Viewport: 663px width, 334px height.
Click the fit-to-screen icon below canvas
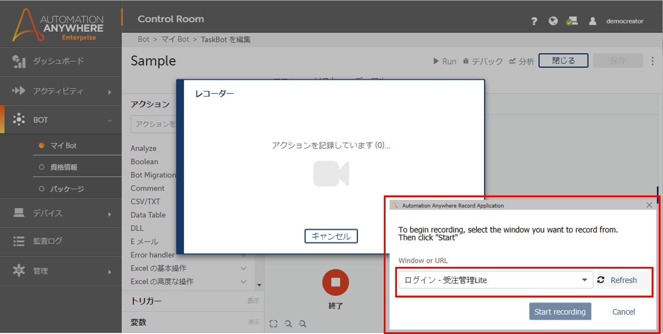(273, 324)
